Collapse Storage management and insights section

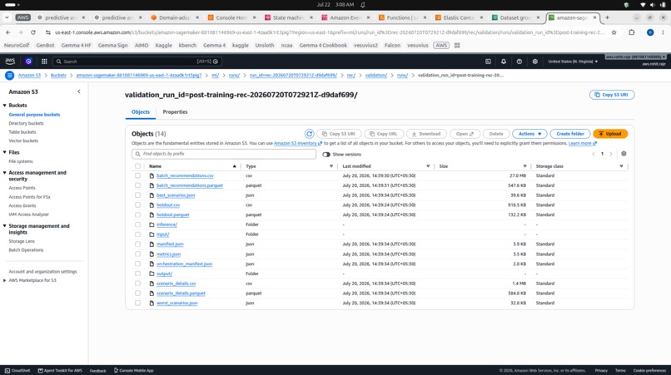5,226
